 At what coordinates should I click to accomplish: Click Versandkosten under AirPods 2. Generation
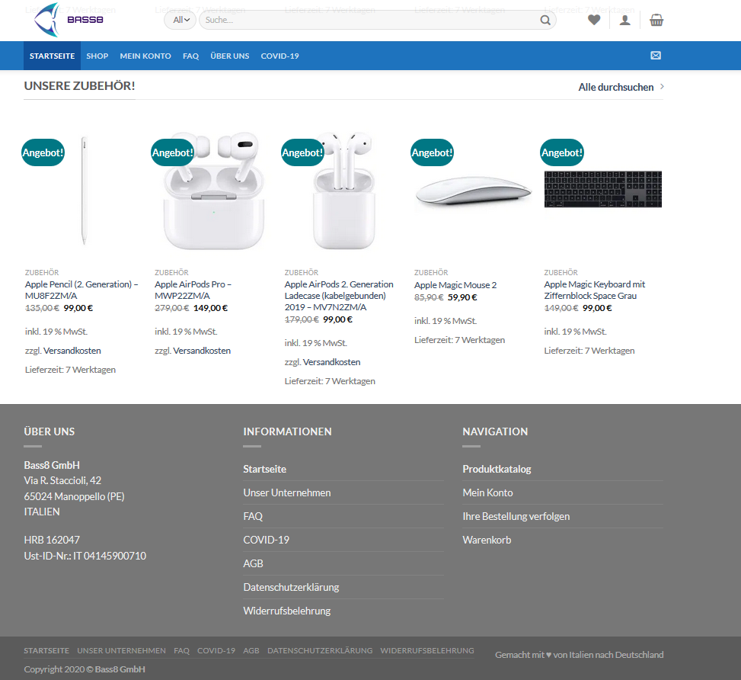[x=332, y=362]
